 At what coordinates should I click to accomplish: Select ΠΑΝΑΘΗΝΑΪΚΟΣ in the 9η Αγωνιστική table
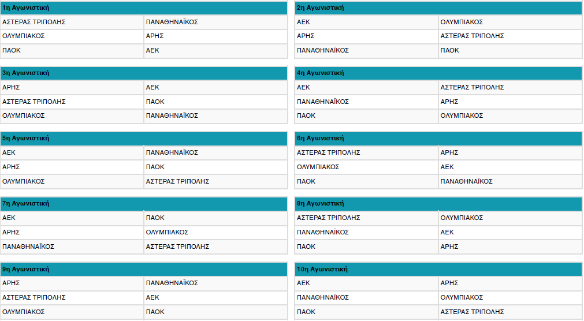coord(172,283)
